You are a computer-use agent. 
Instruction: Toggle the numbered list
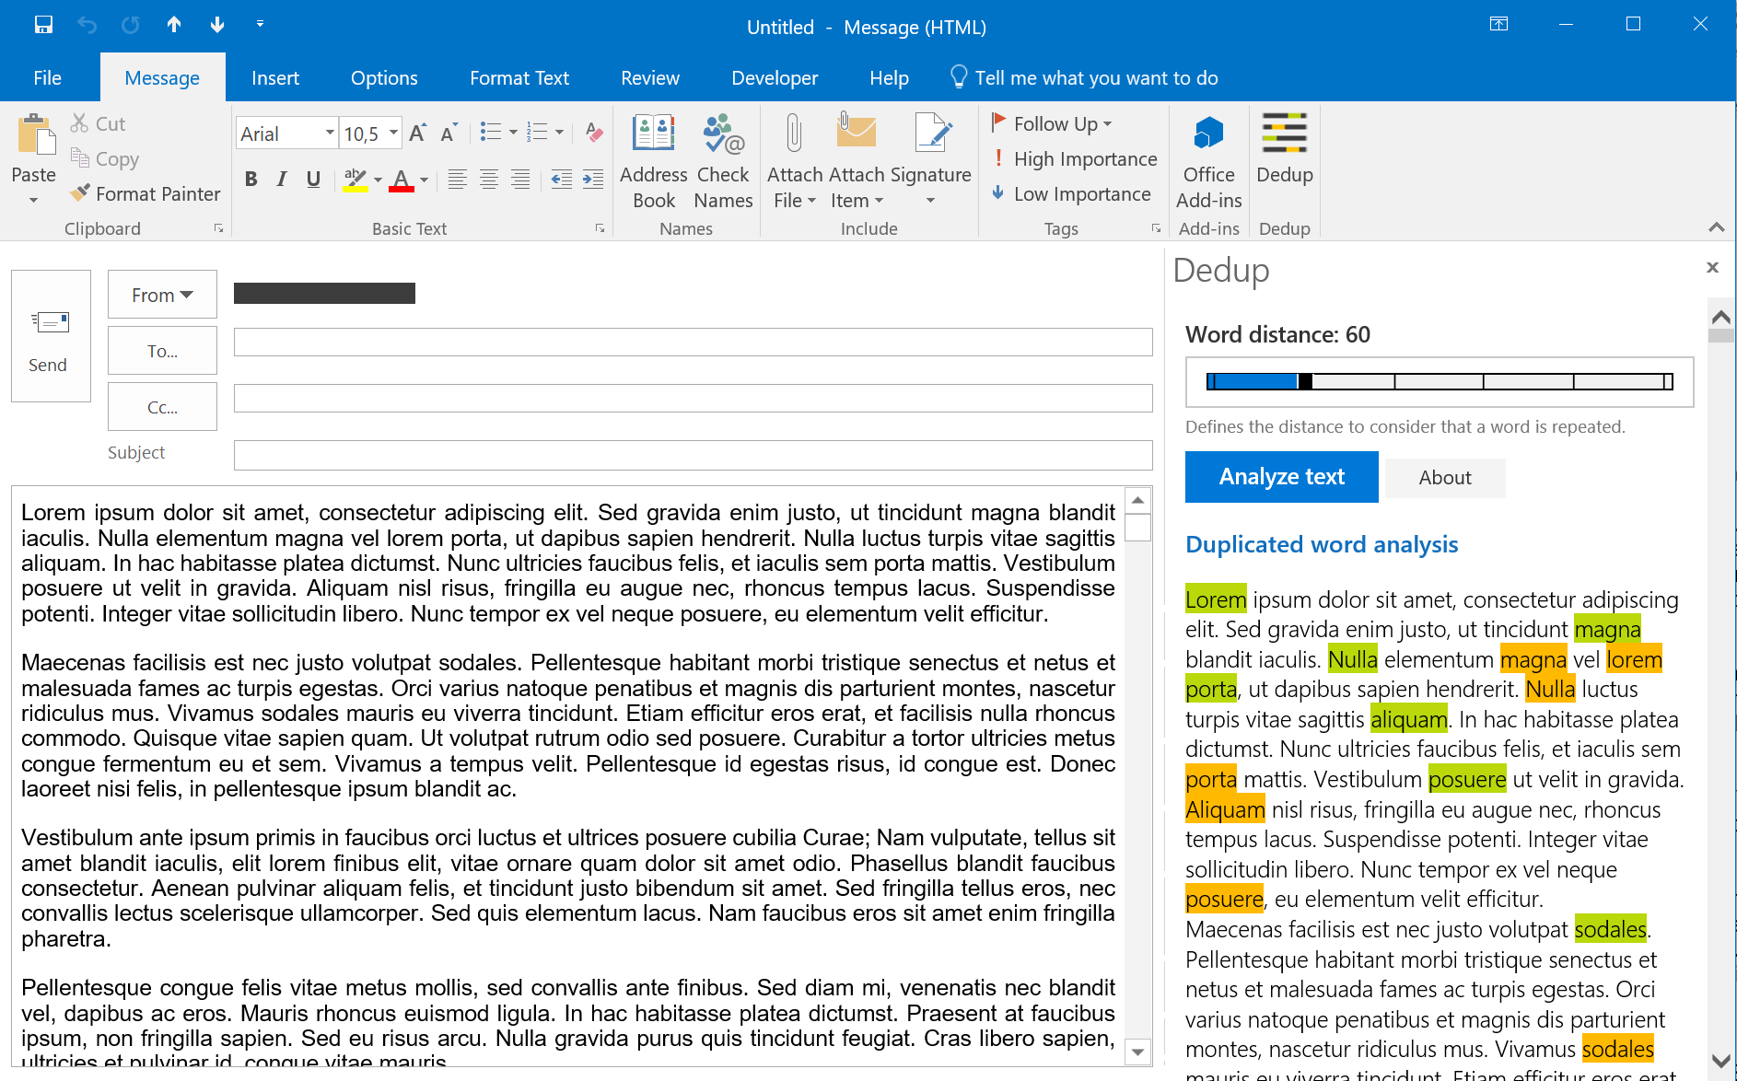click(x=537, y=133)
